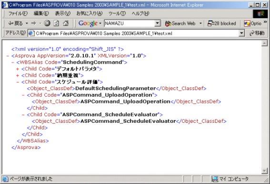Click the NAMAZU search input field
This screenshot has width=270, height=184.
pos(130,23)
